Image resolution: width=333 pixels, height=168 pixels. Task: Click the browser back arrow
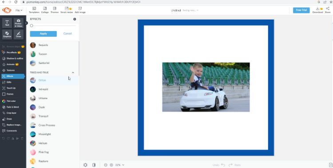(x=4, y=2)
